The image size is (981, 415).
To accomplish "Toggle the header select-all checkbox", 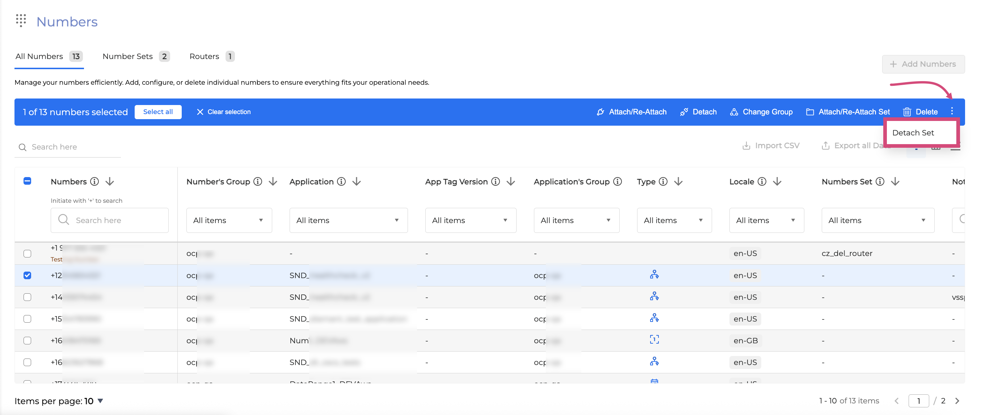I will pyautogui.click(x=28, y=181).
